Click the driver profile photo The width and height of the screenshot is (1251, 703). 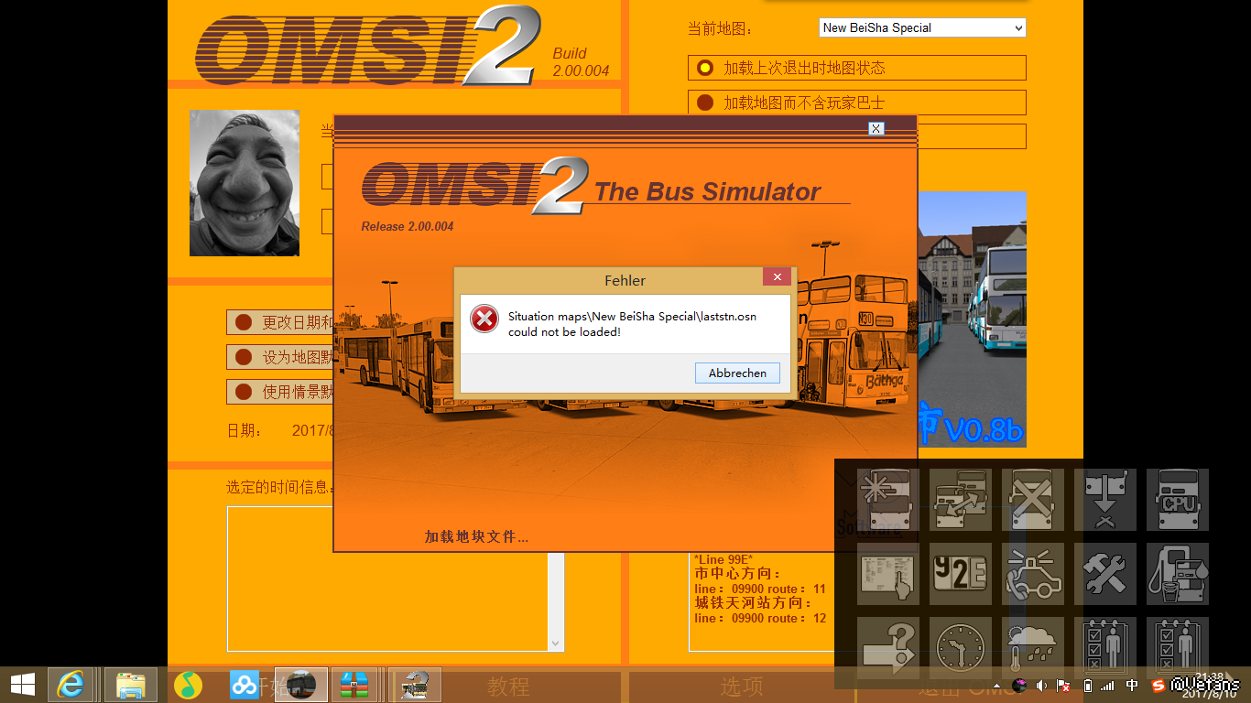245,183
